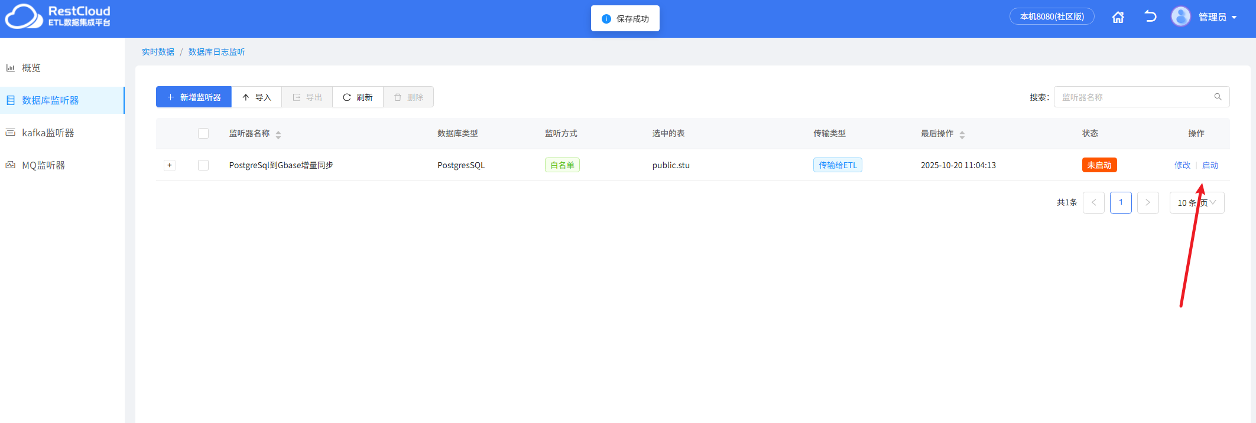Expand the PostgreSql到Gbase row details
Image resolution: width=1256 pixels, height=423 pixels.
(170, 165)
